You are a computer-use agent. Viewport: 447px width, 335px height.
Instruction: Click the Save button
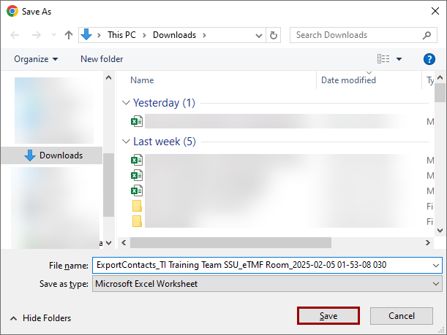point(328,315)
